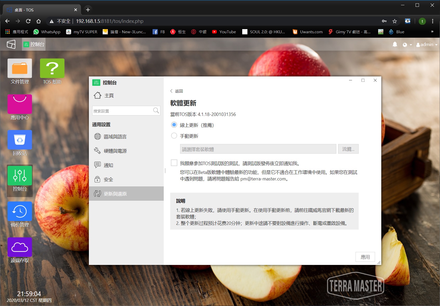The width and height of the screenshot is (440, 306).
Task: Click the search magnifier in settings search
Action: coord(156,110)
